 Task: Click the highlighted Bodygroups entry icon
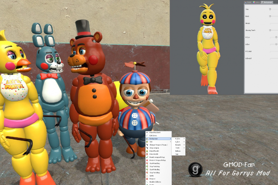tap(147, 139)
